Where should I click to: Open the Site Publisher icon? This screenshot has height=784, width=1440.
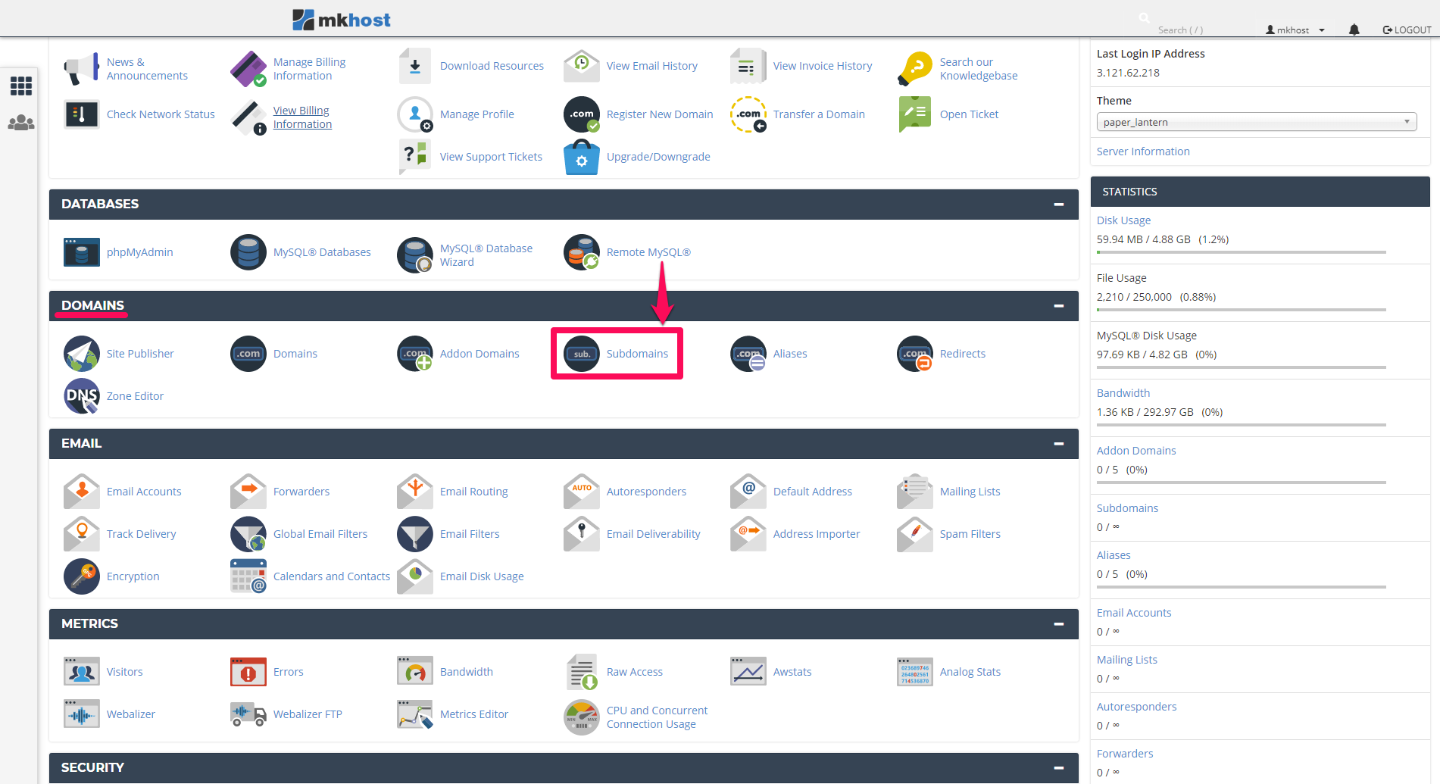click(82, 354)
